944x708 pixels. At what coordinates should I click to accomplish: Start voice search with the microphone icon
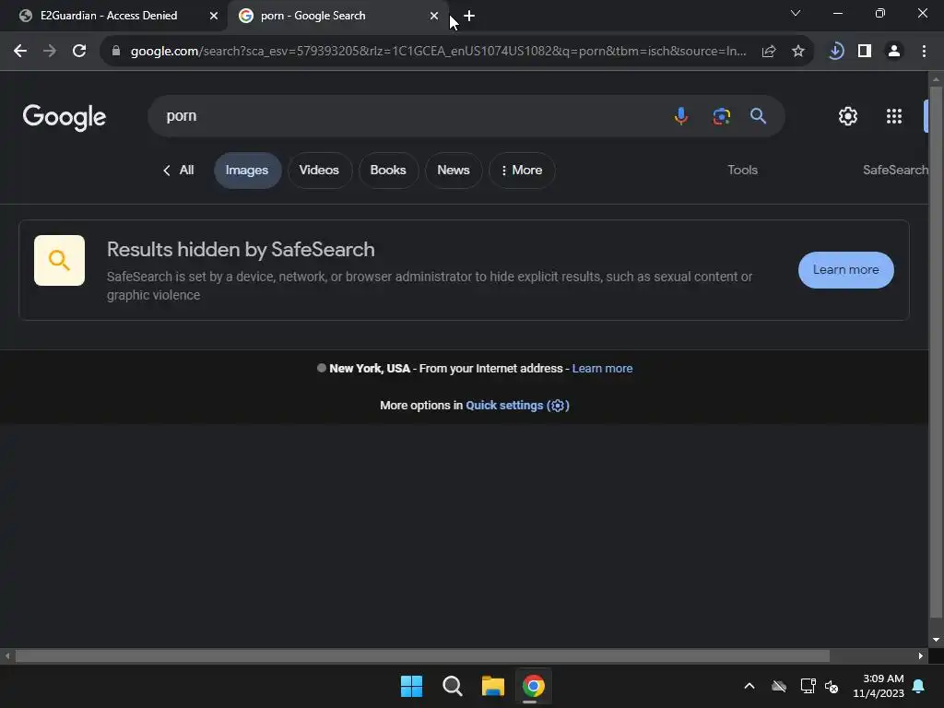tap(681, 115)
